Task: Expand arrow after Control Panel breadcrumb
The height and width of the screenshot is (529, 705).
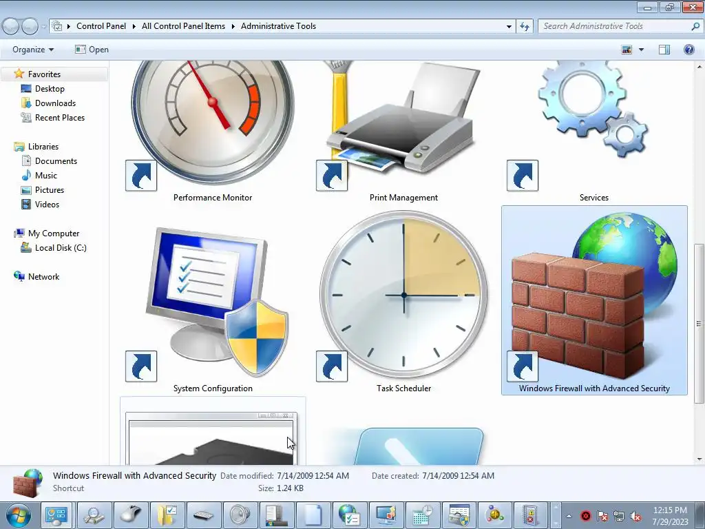Action: pos(134,27)
